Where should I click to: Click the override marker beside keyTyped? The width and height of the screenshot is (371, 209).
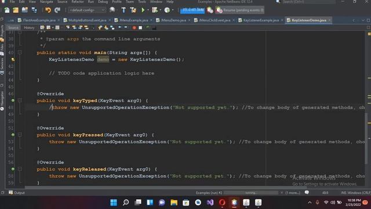pyautogui.click(x=13, y=100)
